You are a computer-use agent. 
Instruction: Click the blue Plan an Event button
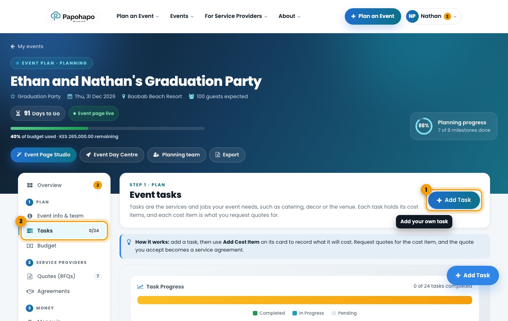[373, 16]
